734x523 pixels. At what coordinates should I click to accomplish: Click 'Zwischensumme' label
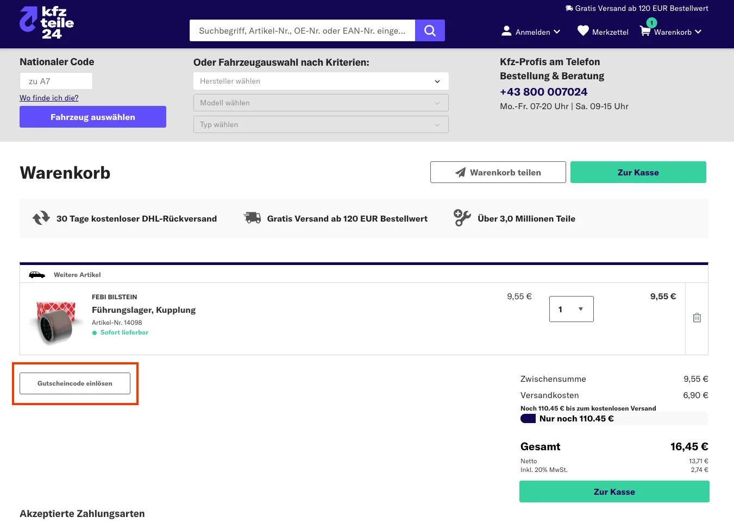(553, 379)
